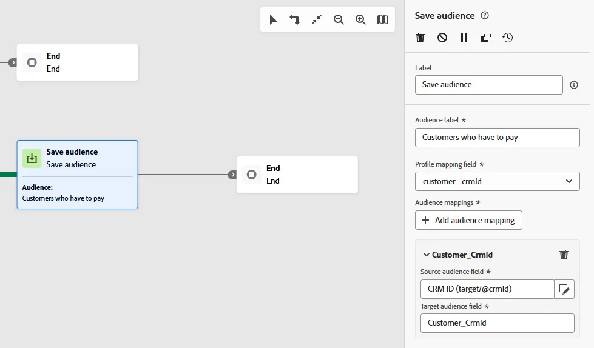Click the top End node stop icon
Screen dimensions: 594x348
(x=32, y=62)
